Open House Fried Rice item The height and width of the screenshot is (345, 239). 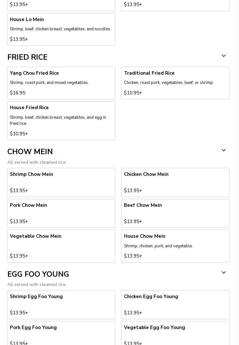pyautogui.click(x=61, y=121)
